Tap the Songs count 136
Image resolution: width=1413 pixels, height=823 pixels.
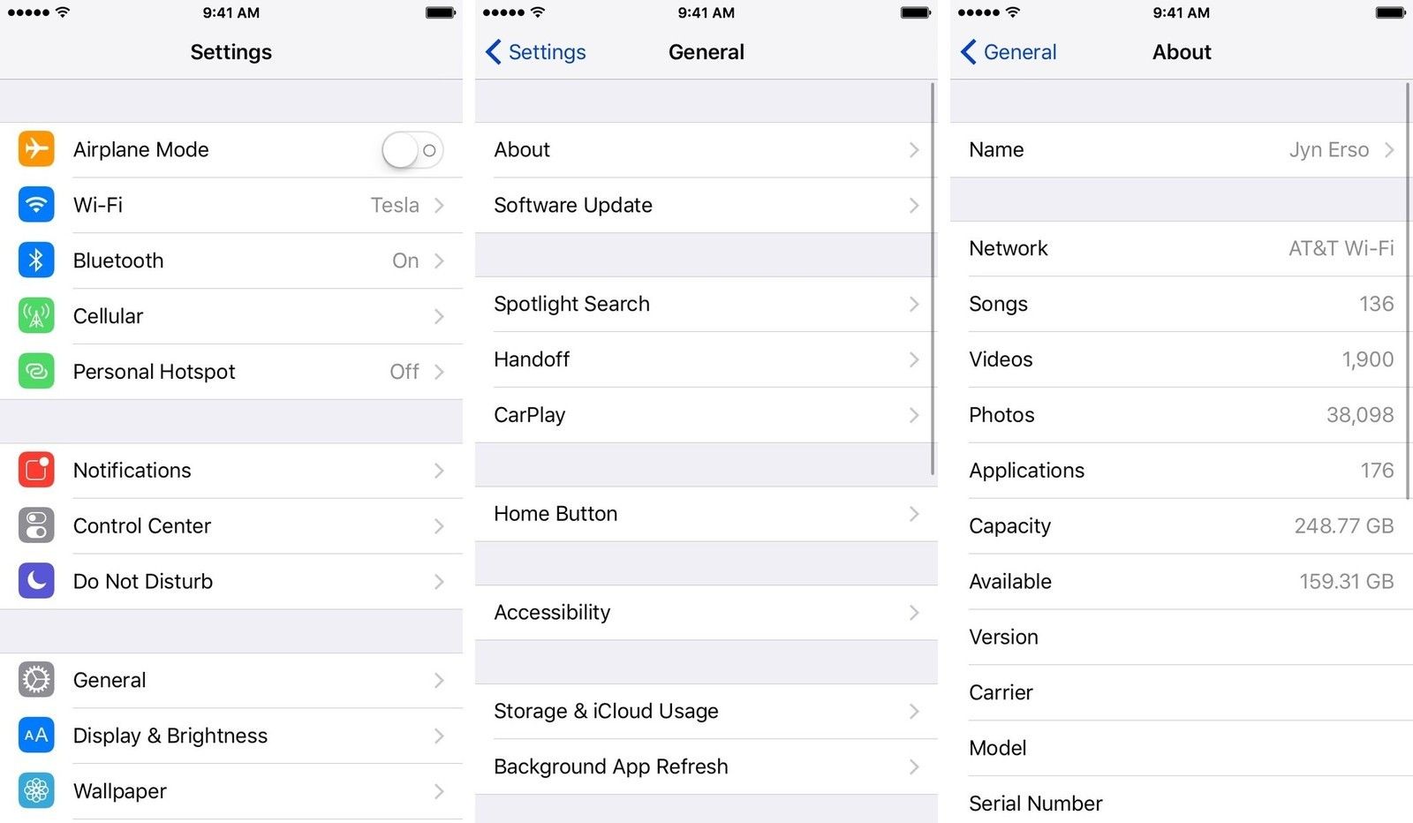point(1376,304)
